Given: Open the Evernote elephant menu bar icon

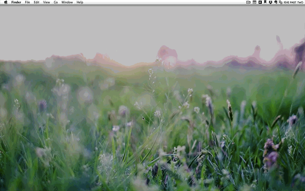Looking at the screenshot, I should pyautogui.click(x=276, y=2).
